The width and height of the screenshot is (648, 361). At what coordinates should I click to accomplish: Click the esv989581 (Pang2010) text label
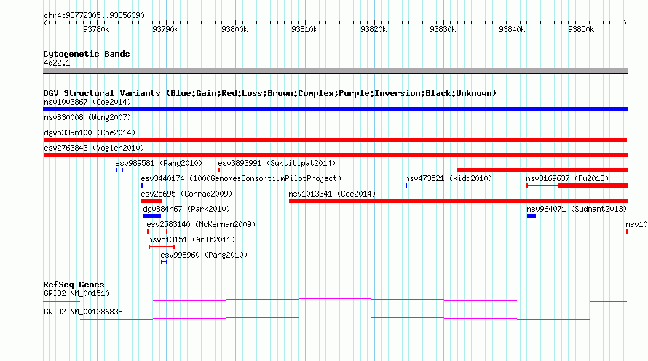pos(159,163)
